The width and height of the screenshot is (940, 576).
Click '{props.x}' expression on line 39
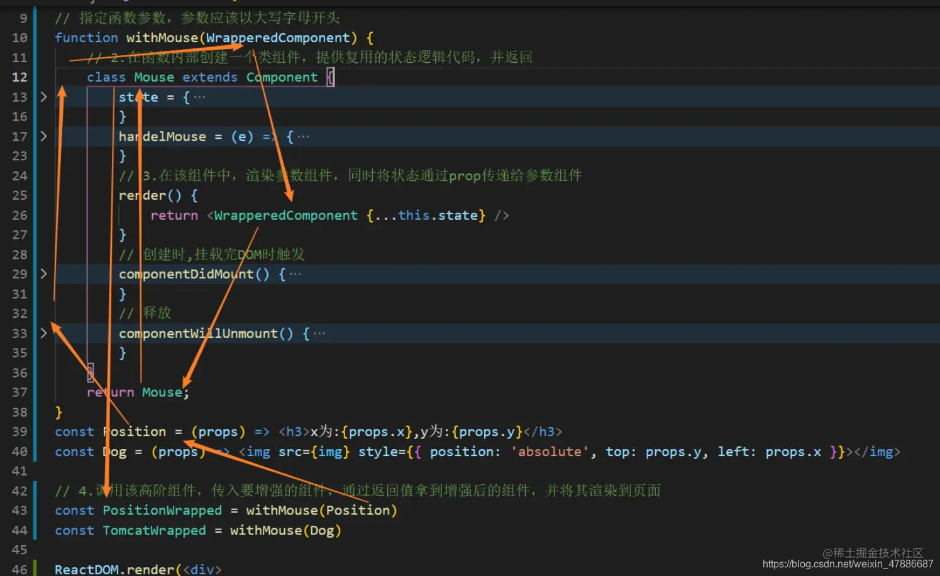pos(377,432)
